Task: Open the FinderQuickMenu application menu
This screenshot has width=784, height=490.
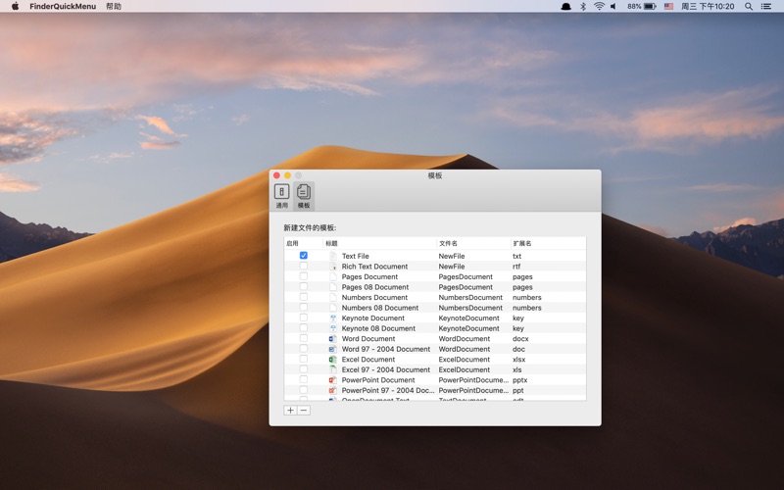Action: (63, 7)
